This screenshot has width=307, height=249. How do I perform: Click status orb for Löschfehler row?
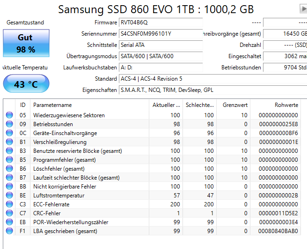[x=9, y=168]
